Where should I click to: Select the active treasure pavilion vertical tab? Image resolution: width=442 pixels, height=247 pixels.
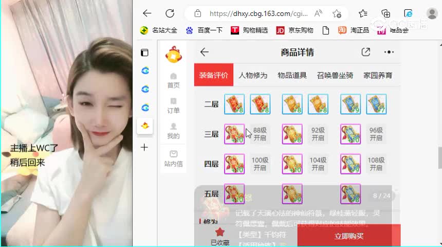(x=145, y=126)
